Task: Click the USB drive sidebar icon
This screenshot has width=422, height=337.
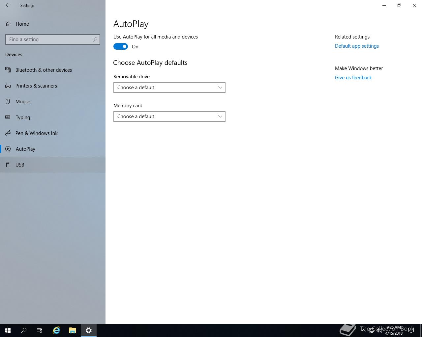Action: point(8,165)
